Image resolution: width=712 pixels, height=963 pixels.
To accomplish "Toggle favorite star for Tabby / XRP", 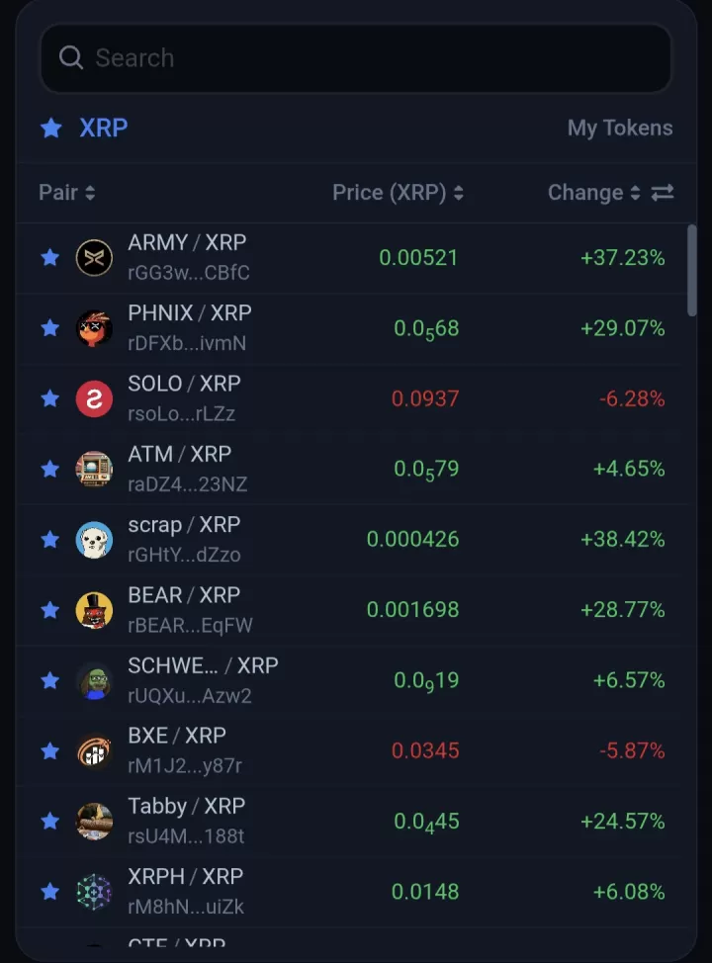I will click(49, 822).
